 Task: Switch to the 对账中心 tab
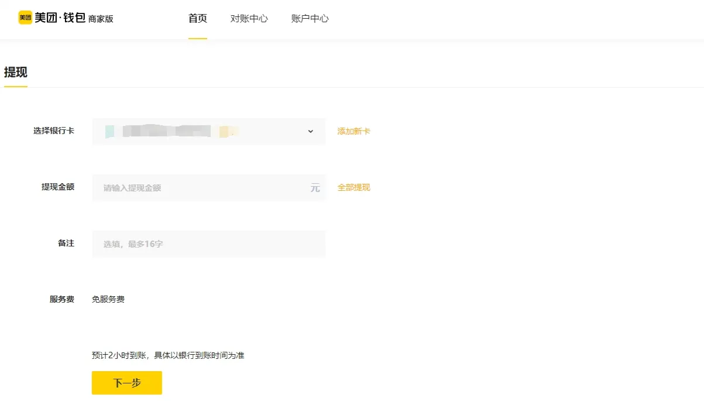pyautogui.click(x=249, y=19)
